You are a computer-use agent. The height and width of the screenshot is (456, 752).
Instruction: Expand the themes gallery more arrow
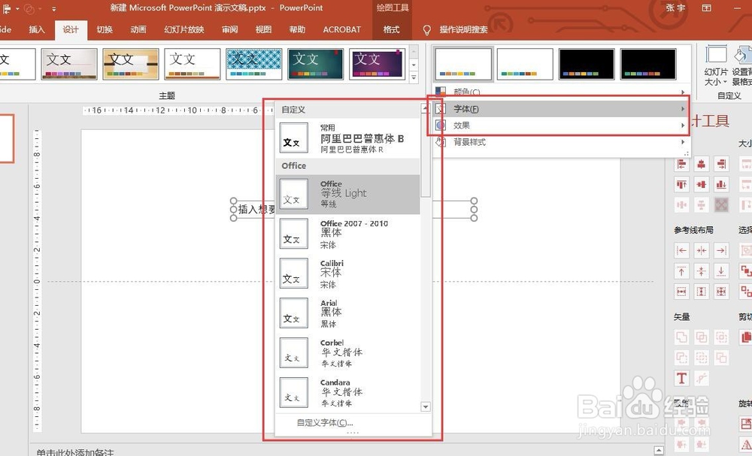point(414,77)
